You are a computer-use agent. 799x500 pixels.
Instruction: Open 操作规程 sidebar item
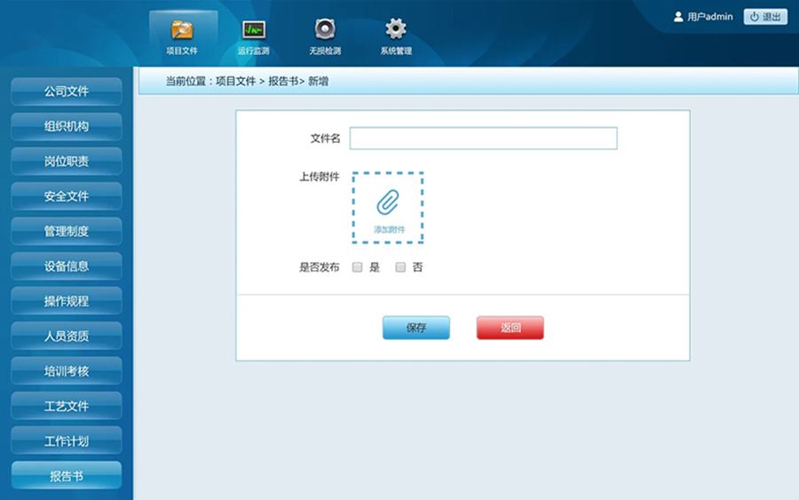point(67,301)
